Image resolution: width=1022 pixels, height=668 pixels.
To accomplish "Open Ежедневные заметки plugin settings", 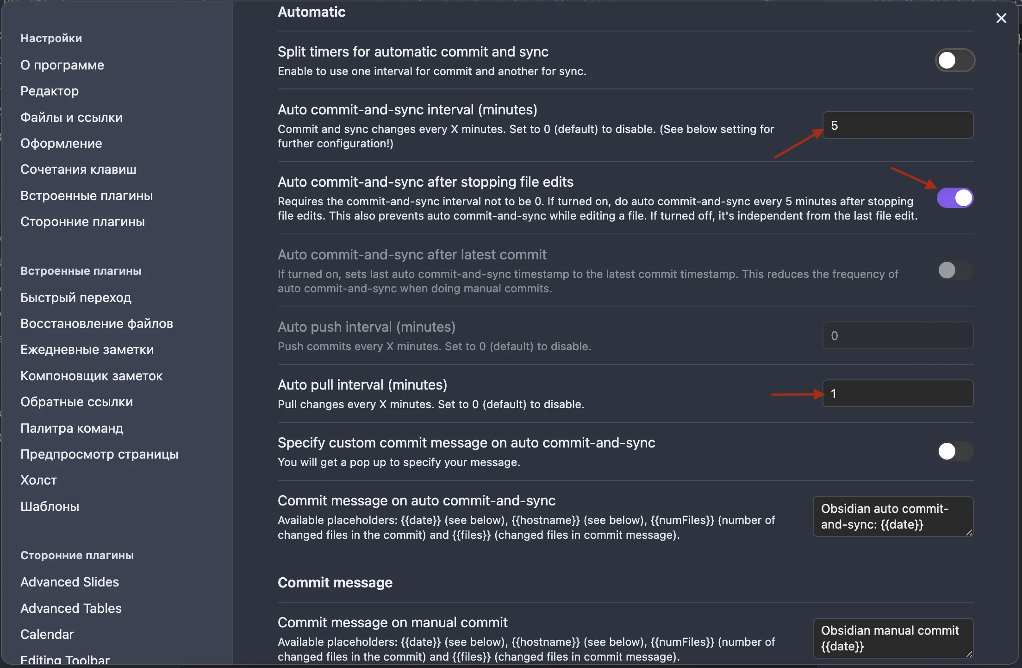I will coord(87,349).
